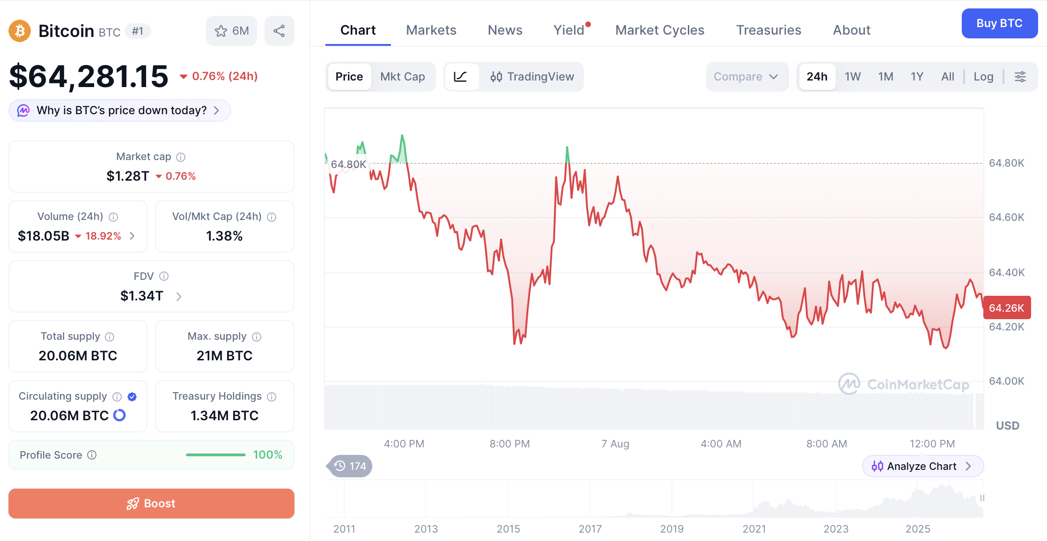Open the Treasuries tab
The height and width of the screenshot is (541, 1047).
pos(769,30)
